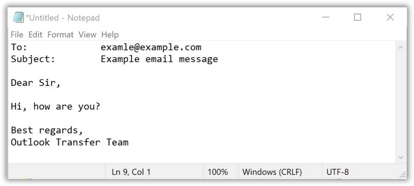The height and width of the screenshot is (186, 414).
Task: Close the Notepad window
Action: (x=390, y=17)
